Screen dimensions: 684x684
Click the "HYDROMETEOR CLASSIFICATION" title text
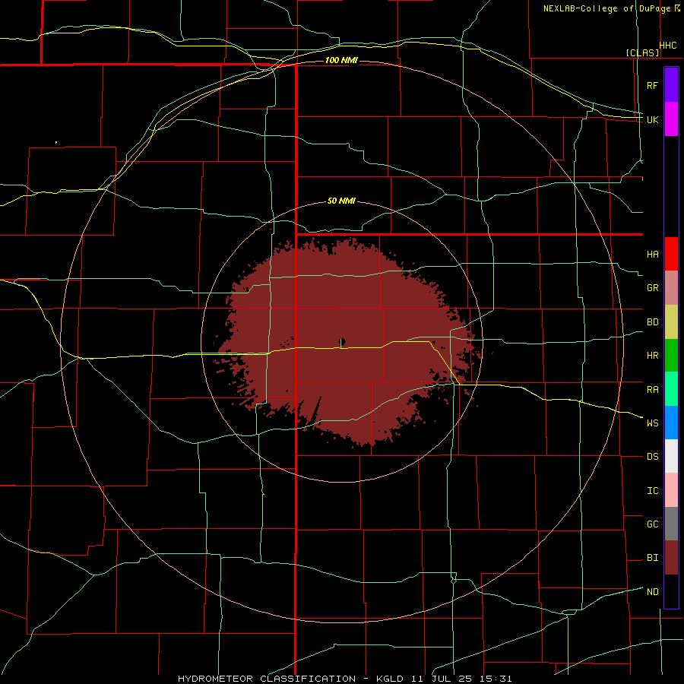[x=267, y=679]
